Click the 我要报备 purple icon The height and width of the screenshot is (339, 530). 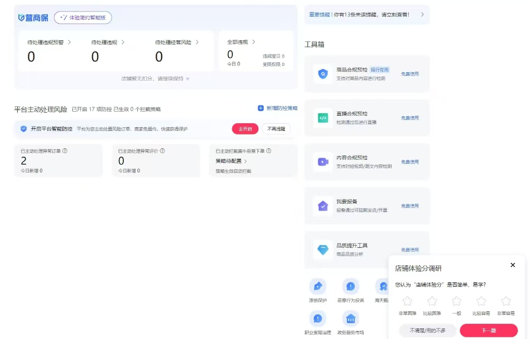click(x=323, y=206)
